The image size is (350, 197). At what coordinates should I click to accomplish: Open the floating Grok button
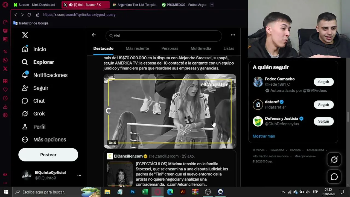tap(334, 160)
